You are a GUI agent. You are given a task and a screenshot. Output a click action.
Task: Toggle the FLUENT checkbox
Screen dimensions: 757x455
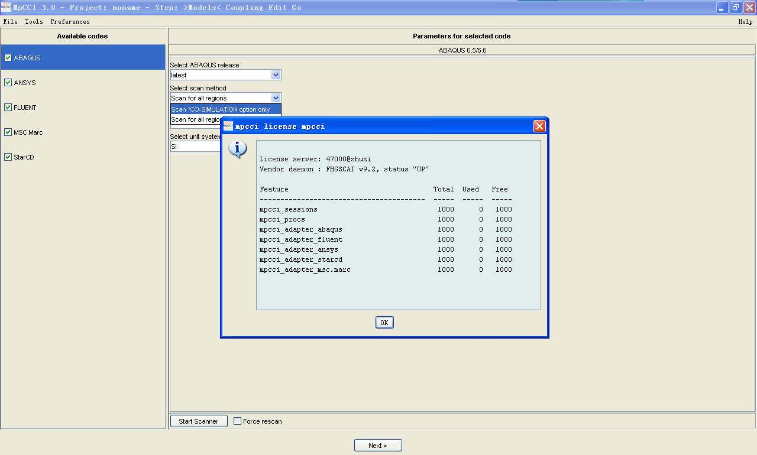pyautogui.click(x=8, y=108)
